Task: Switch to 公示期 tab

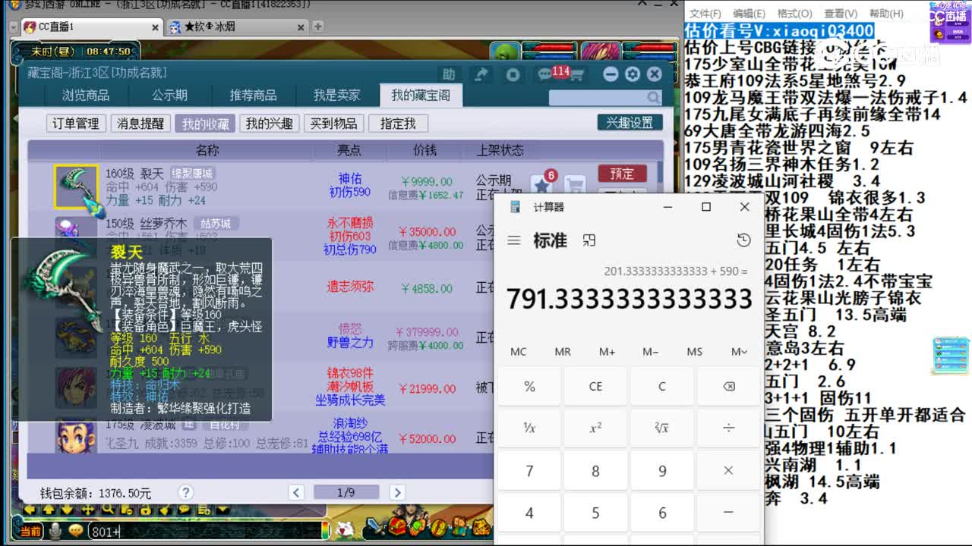Action: [x=169, y=96]
